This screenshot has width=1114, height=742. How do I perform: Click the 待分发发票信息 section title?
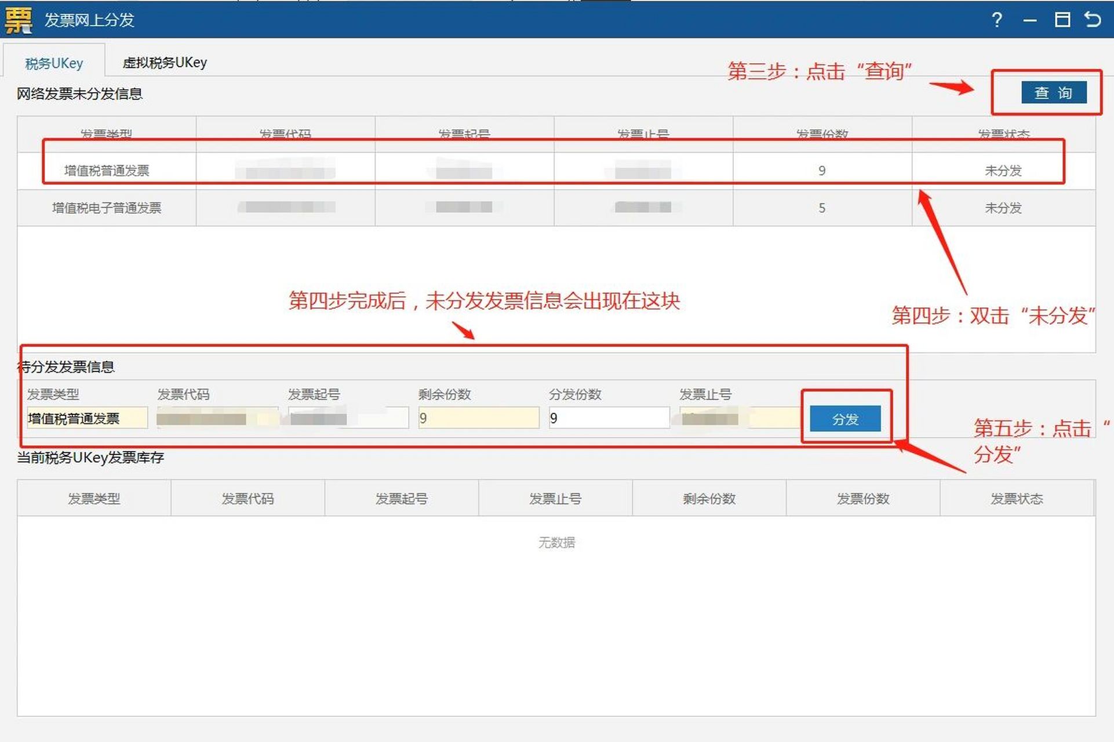pyautogui.click(x=66, y=367)
